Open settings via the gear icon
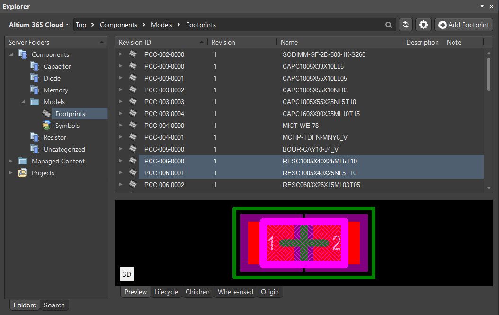Viewport: 499px width, 315px height. (423, 25)
